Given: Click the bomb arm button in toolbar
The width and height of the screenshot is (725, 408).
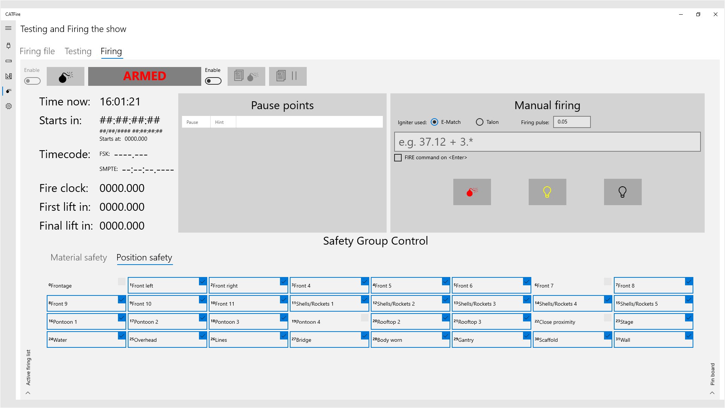Looking at the screenshot, I should 66,76.
